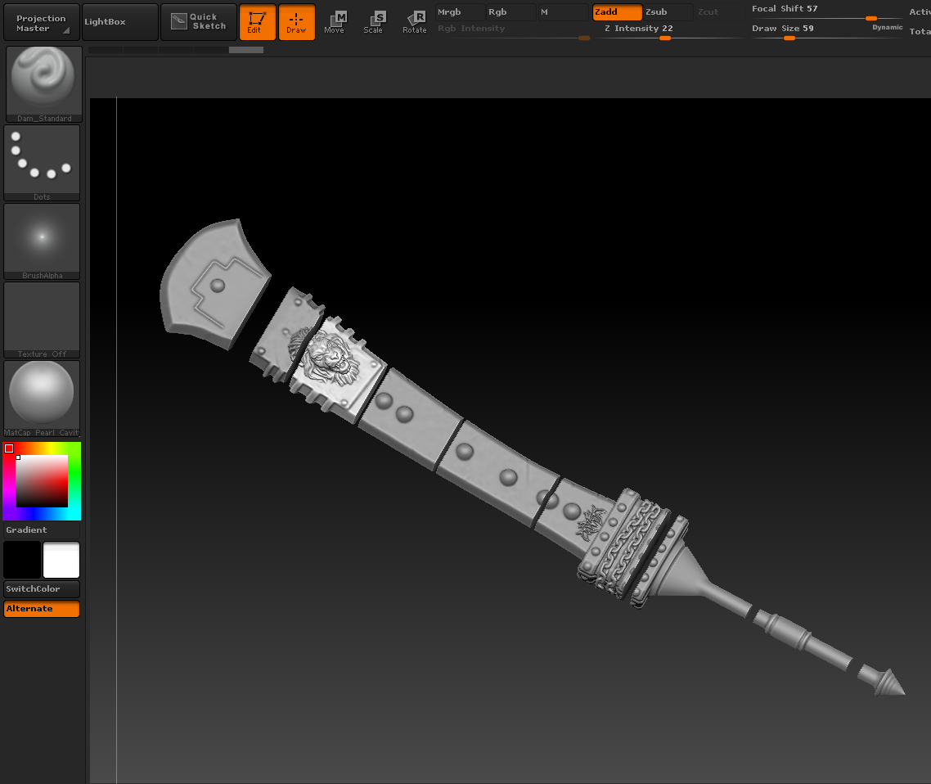
Task: Toggle Mrgb paint mode
Action: pyautogui.click(x=458, y=12)
